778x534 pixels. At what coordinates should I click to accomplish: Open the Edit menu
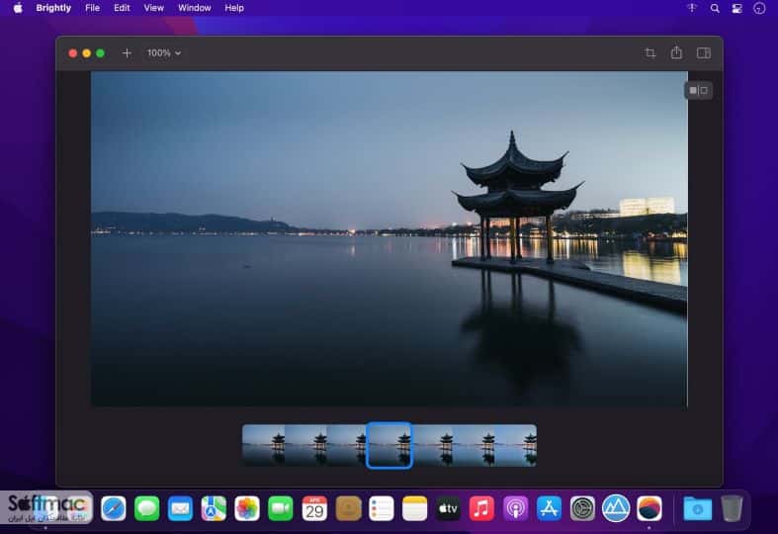click(x=122, y=8)
